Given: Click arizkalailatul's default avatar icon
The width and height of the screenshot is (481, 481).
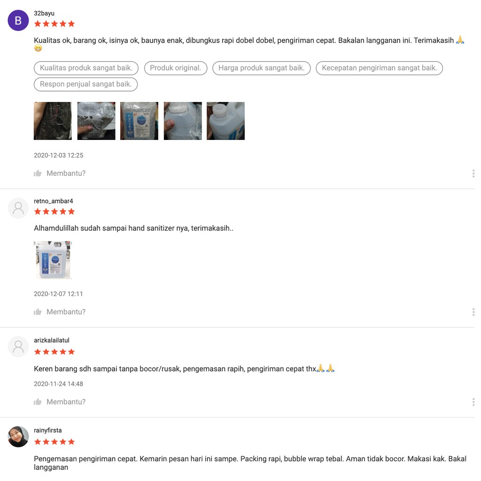Looking at the screenshot, I should point(18,347).
